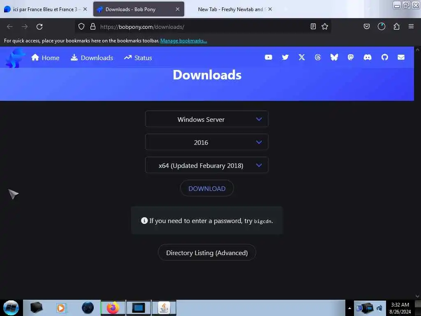Open the X social icon

(x=301, y=57)
